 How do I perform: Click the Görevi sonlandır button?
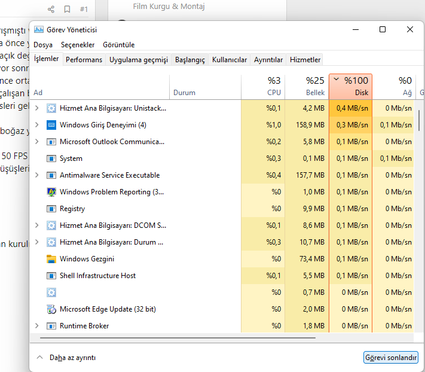click(390, 358)
